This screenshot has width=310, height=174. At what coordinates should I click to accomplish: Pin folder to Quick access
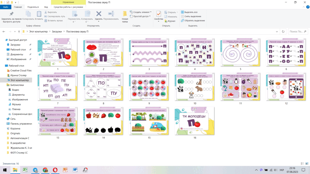coord(12,17)
